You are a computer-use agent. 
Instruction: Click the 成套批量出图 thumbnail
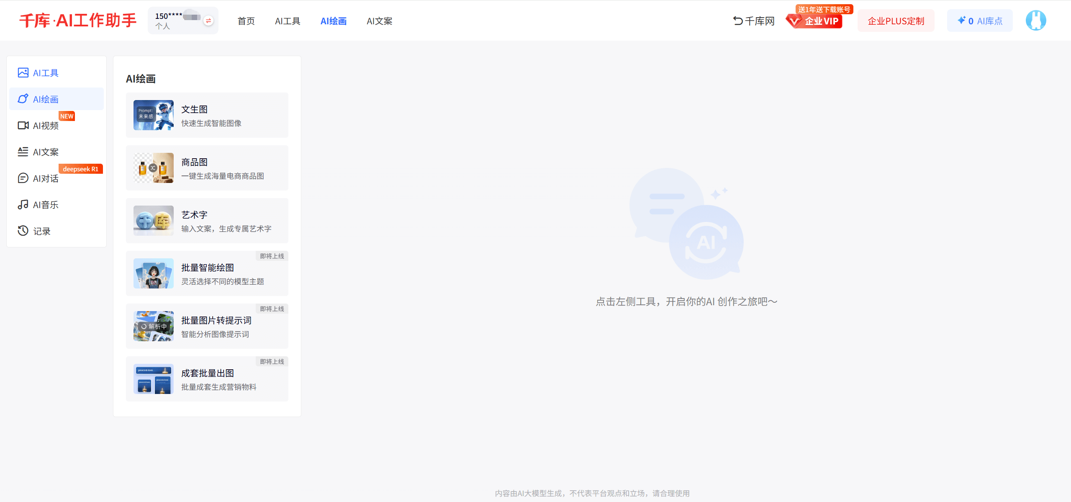153,379
